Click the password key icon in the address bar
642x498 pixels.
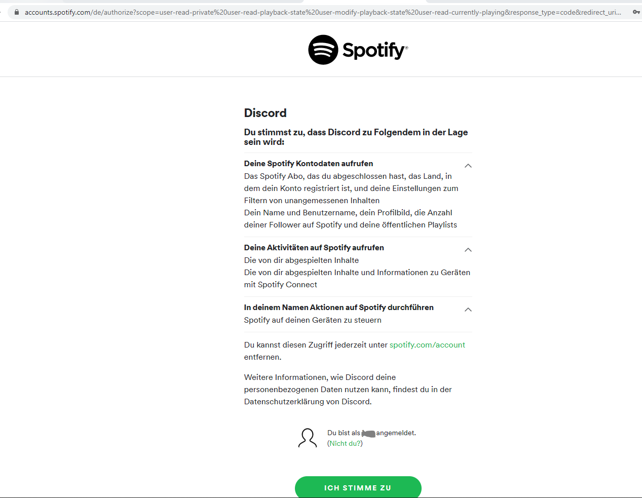tap(636, 12)
